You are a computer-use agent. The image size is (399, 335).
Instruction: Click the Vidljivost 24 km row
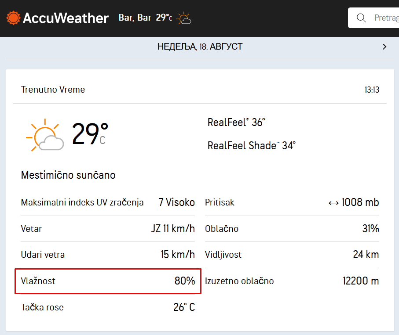coord(292,255)
